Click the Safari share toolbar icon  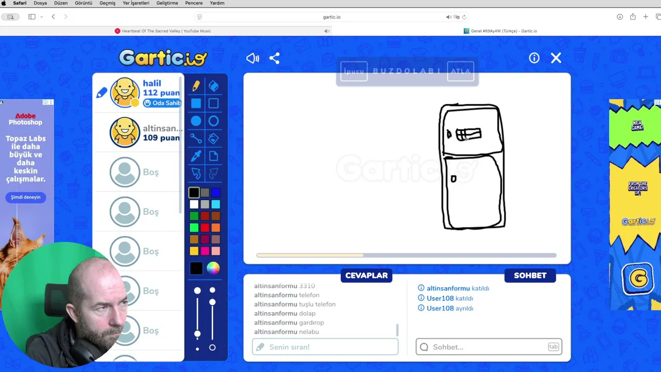click(633, 17)
